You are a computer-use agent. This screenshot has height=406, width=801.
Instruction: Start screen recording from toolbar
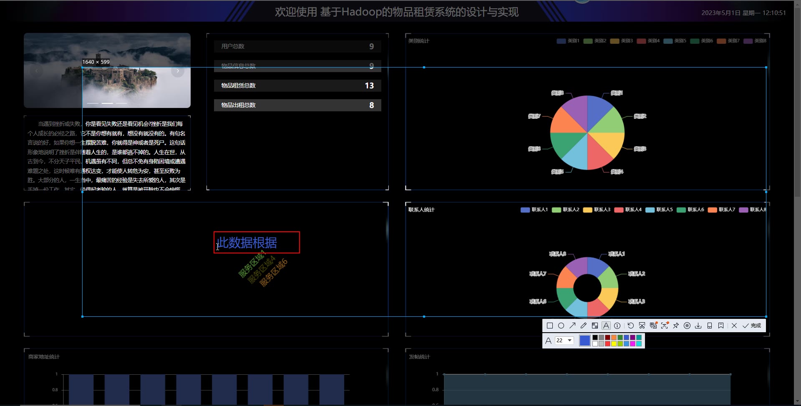tap(687, 326)
